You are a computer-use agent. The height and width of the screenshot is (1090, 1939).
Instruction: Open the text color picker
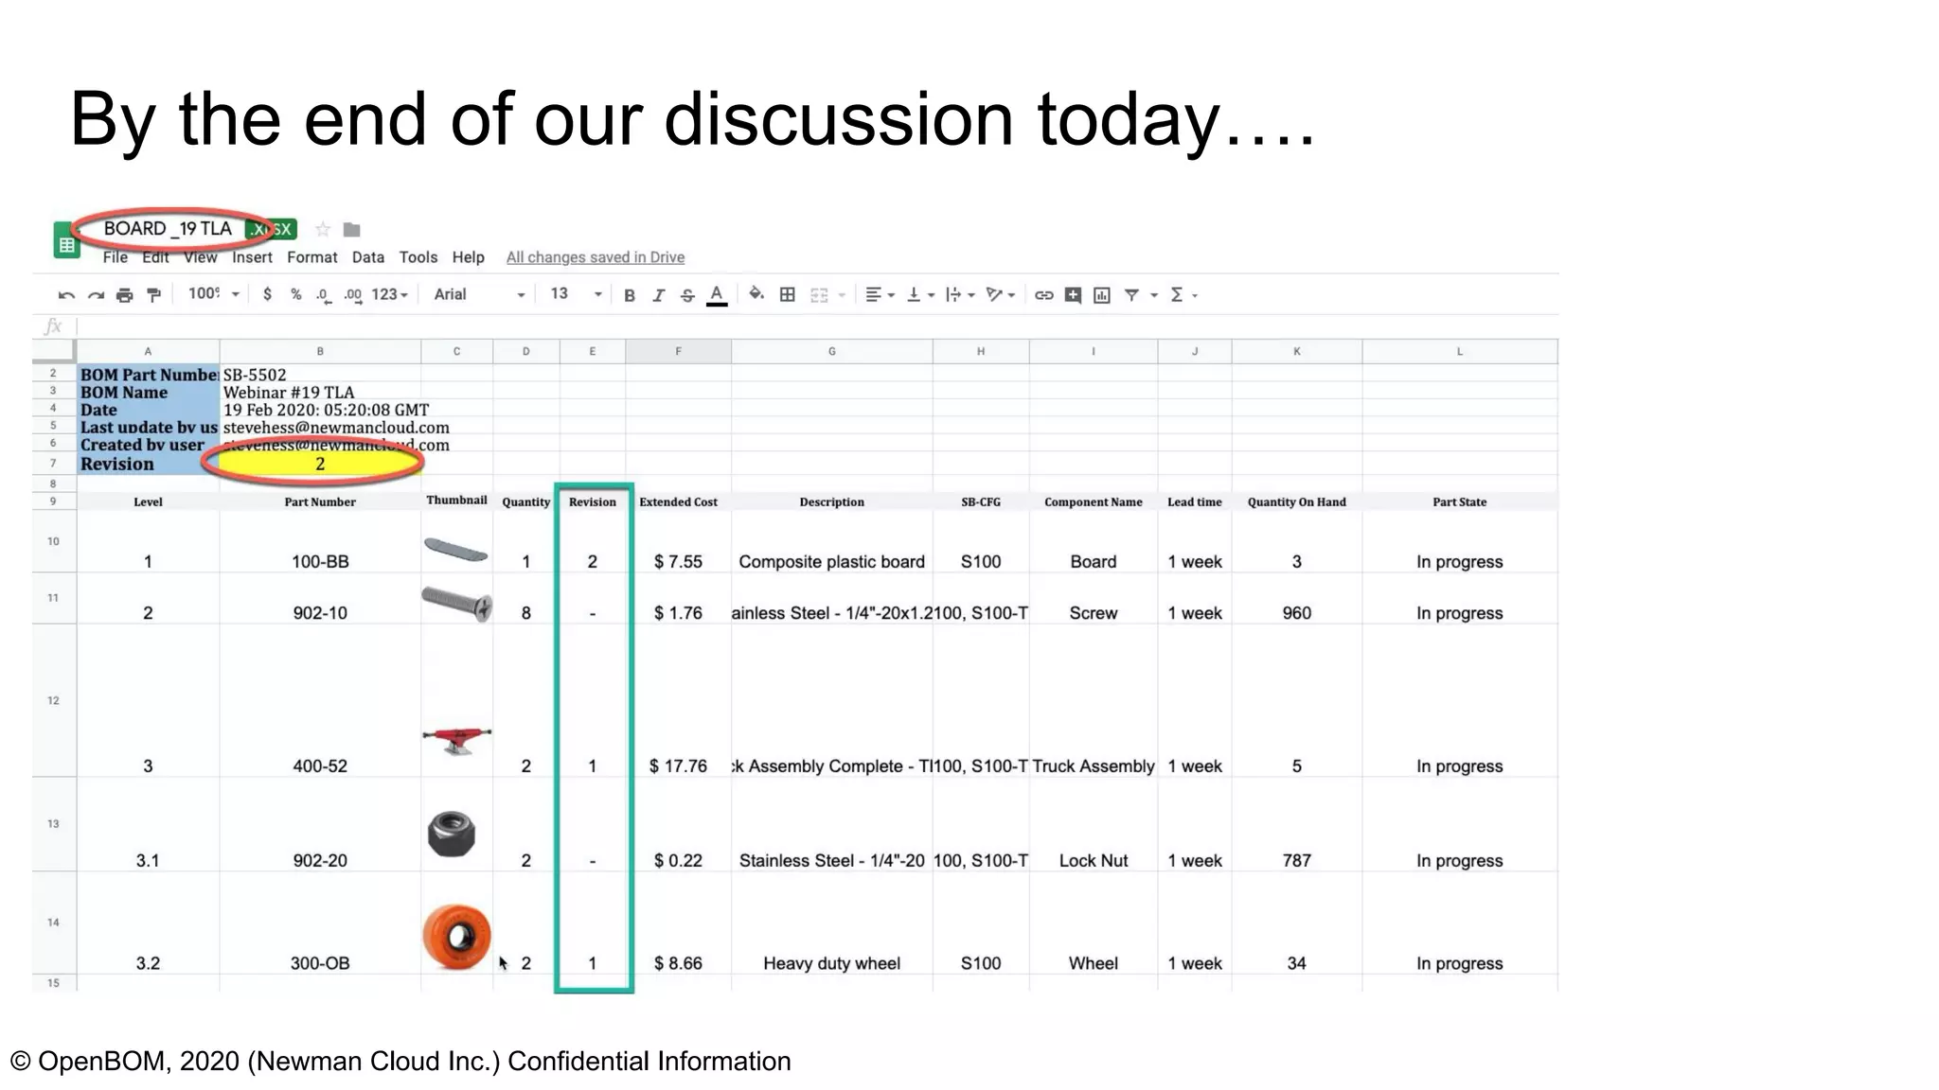[x=717, y=295]
